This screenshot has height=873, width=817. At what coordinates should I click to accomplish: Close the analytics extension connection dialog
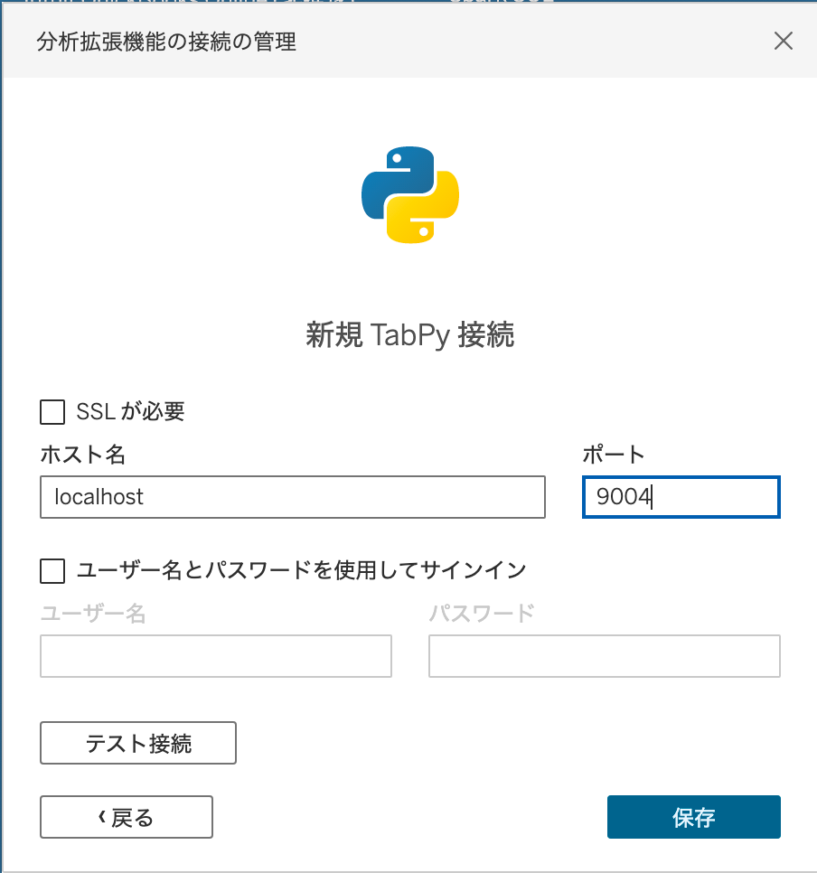tap(783, 41)
